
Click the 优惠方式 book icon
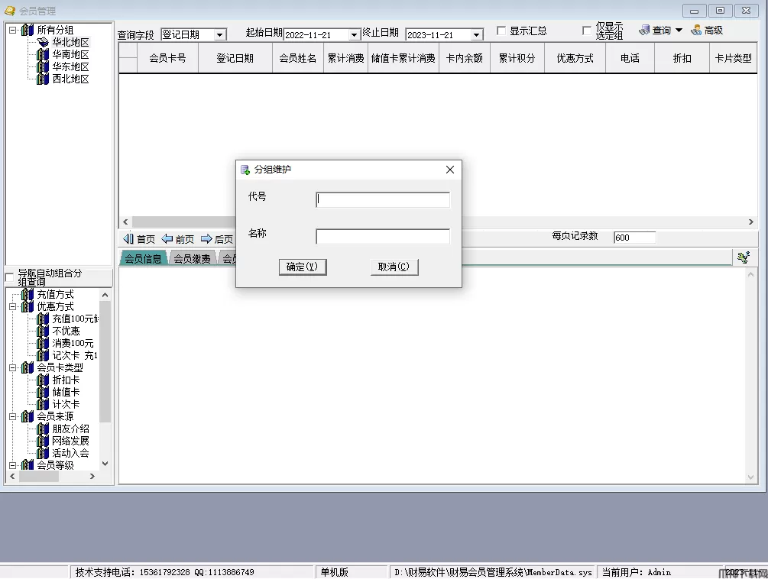28,307
